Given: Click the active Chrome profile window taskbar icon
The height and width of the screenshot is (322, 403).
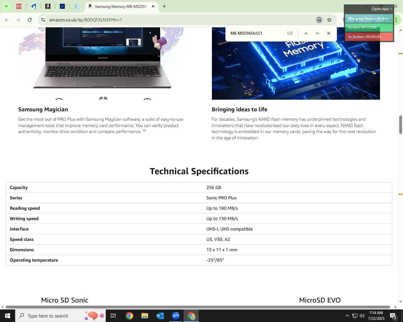Looking at the screenshot, I should [x=191, y=316].
